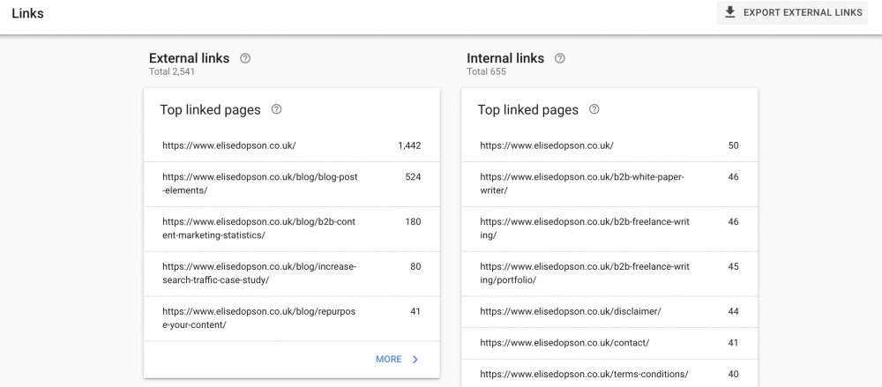Select increase-search-traffic-case-study row
The width and height of the screenshot is (882, 387).
click(x=291, y=273)
